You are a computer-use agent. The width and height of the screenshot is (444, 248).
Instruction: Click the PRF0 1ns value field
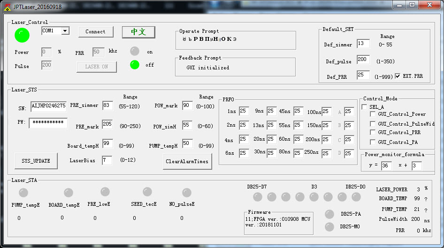click(244, 111)
